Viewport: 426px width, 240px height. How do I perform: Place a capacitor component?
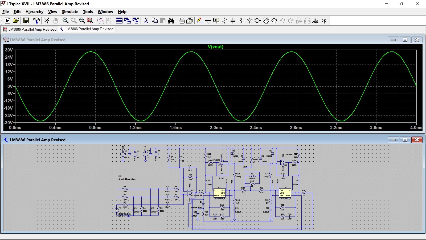(x=233, y=21)
